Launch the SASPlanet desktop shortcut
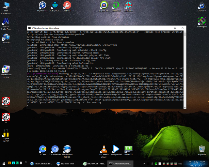 (x=202, y=7)
